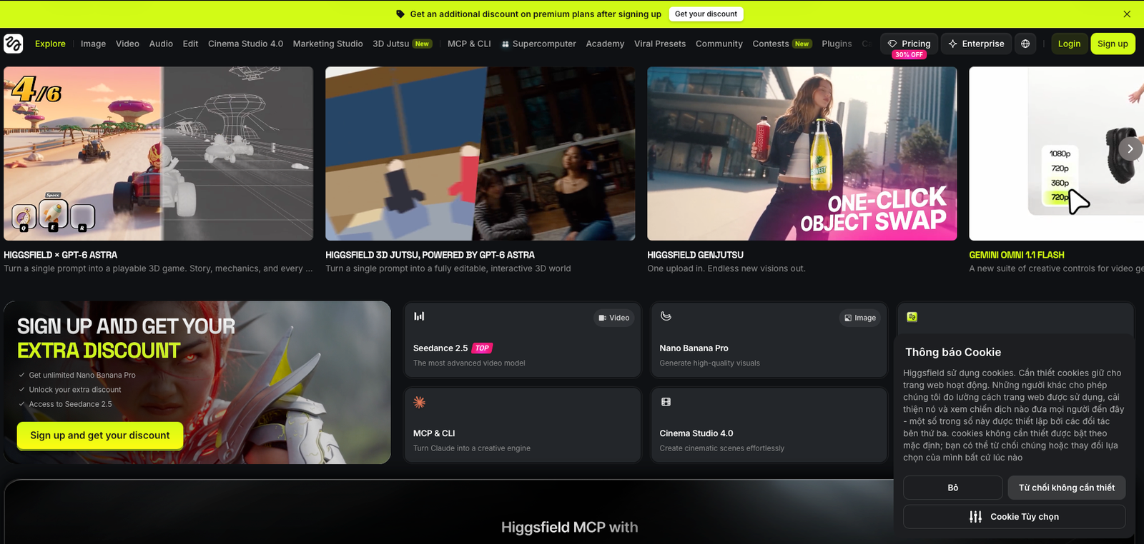Open Supercomputer nav item
This screenshot has height=544, width=1144.
(x=538, y=44)
